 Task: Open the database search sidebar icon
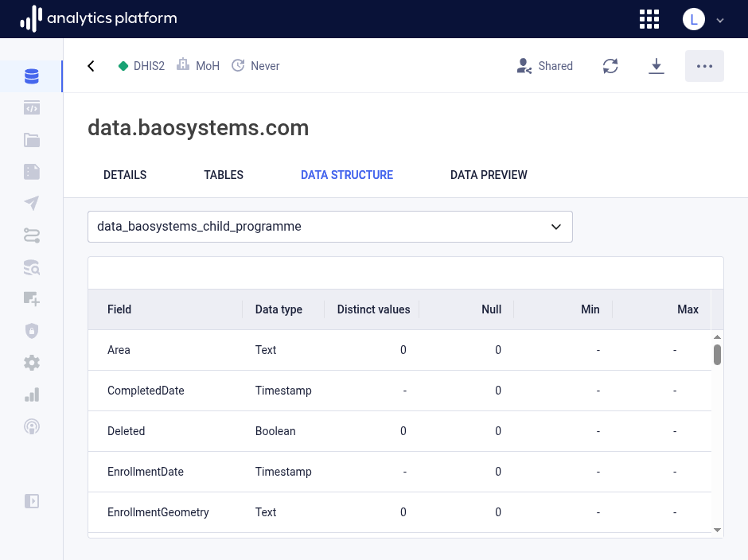32,267
